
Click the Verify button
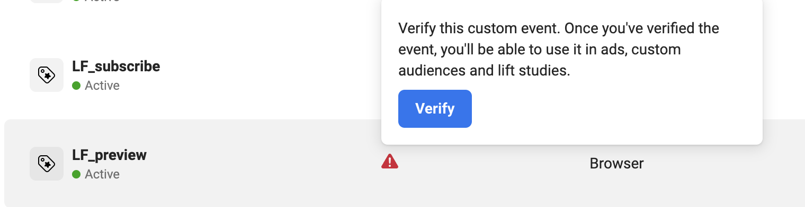[x=435, y=109]
